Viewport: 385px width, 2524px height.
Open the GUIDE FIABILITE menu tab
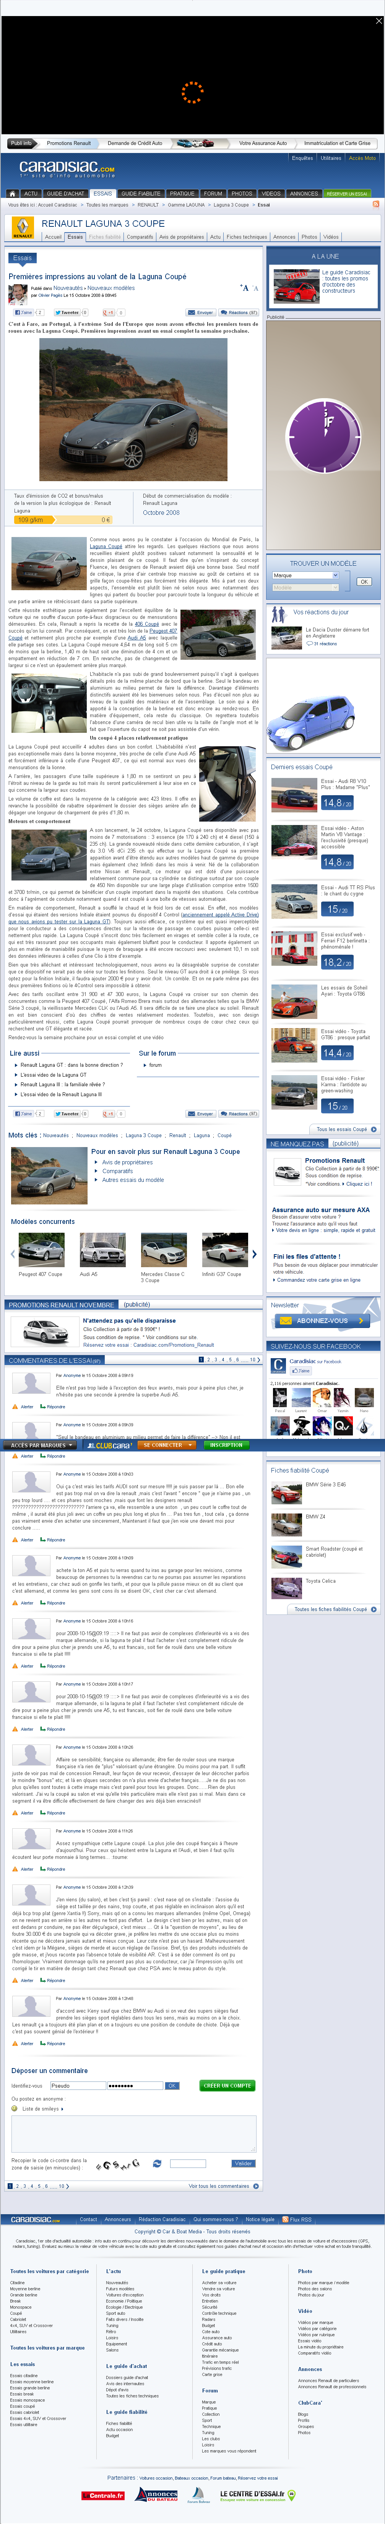(140, 193)
